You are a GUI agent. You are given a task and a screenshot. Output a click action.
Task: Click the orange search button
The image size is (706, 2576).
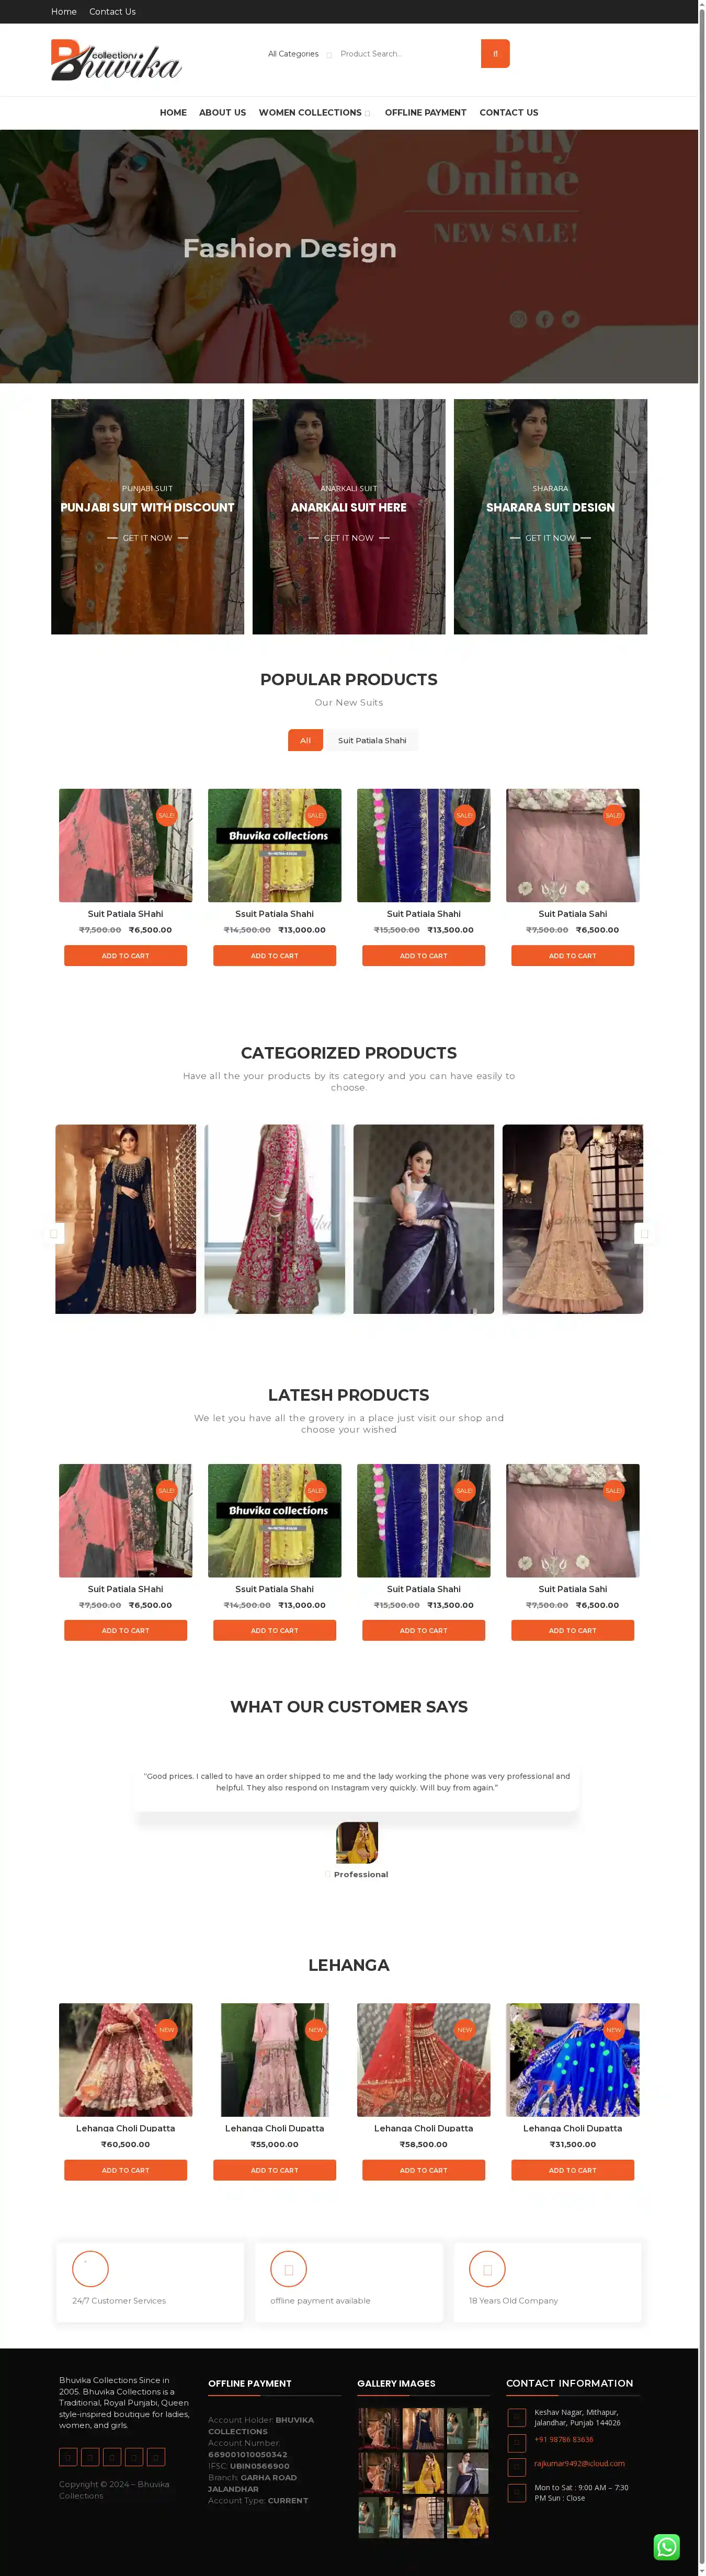[495, 54]
